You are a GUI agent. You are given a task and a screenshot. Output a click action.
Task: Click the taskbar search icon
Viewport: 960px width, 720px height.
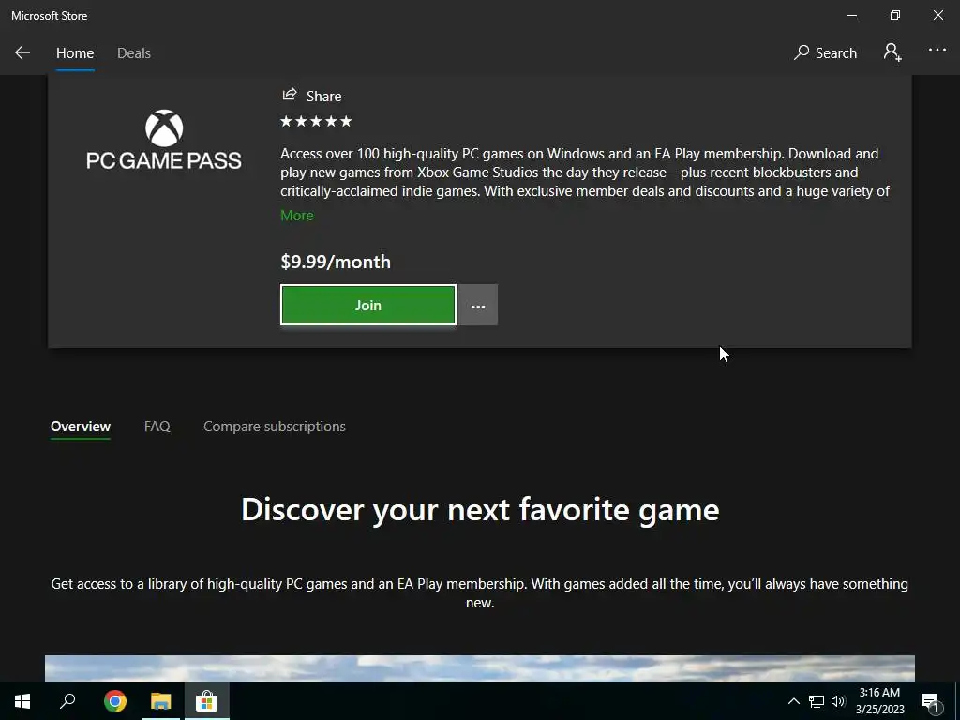click(x=67, y=701)
